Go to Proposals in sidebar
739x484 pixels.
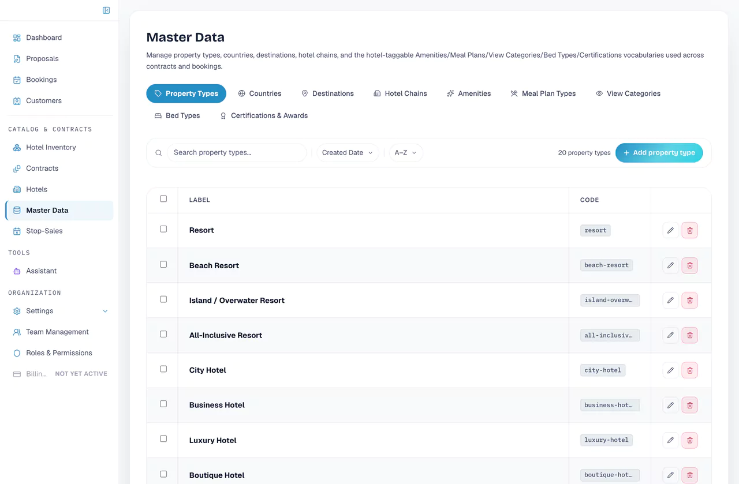59,59
